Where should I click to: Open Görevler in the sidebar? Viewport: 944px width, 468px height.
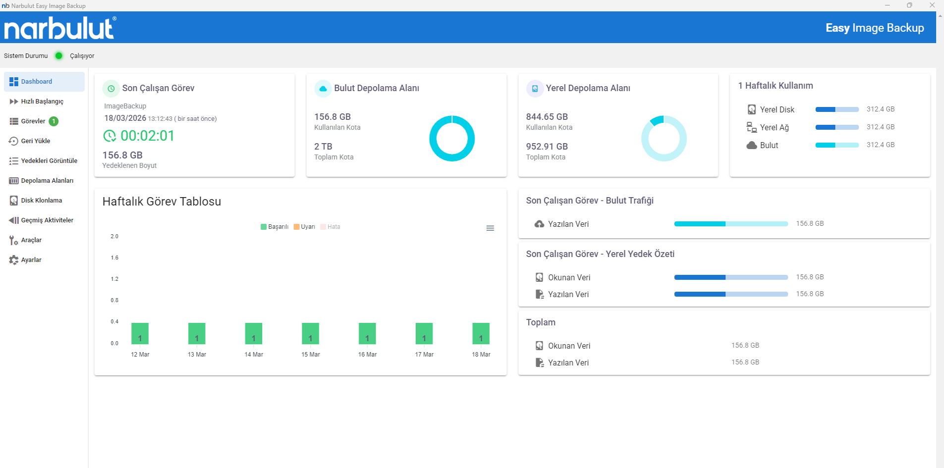pyautogui.click(x=33, y=121)
